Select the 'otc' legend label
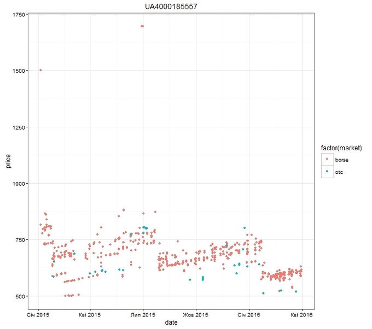 (x=338, y=172)
